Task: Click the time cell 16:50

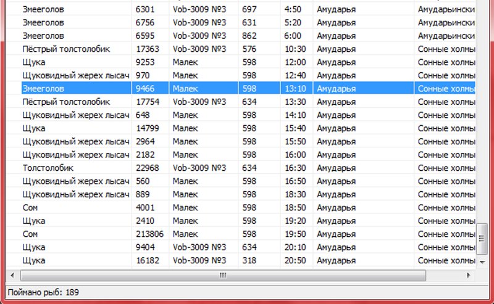Action: [295, 181]
